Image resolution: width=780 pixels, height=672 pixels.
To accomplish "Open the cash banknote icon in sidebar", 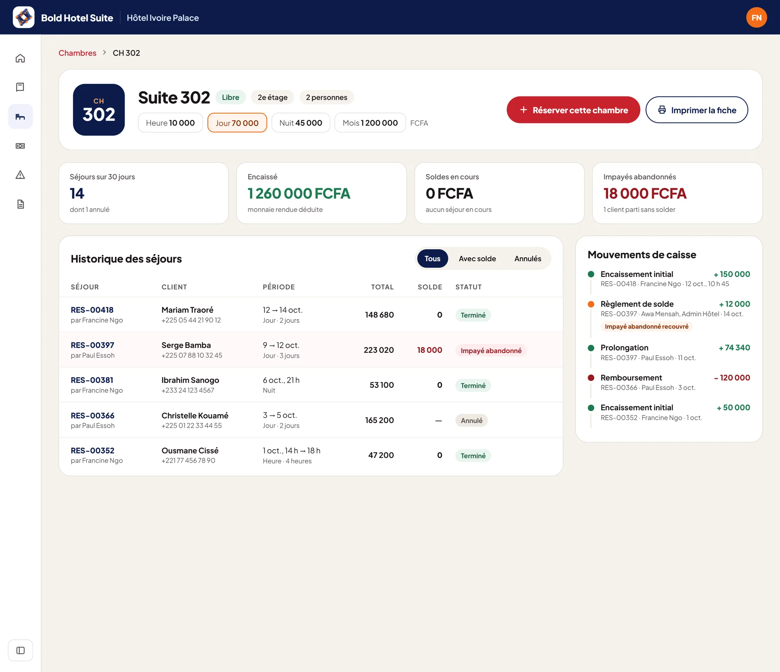I will (20, 146).
